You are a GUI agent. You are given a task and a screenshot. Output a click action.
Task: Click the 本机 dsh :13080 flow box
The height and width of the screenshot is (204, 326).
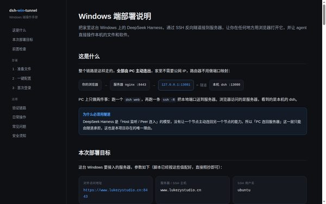(x=227, y=85)
